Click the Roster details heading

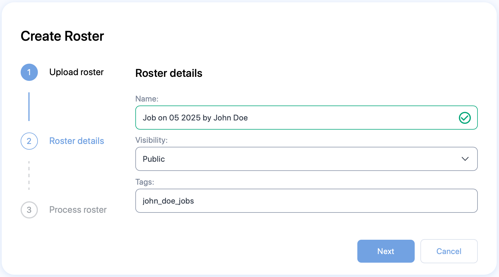169,73
